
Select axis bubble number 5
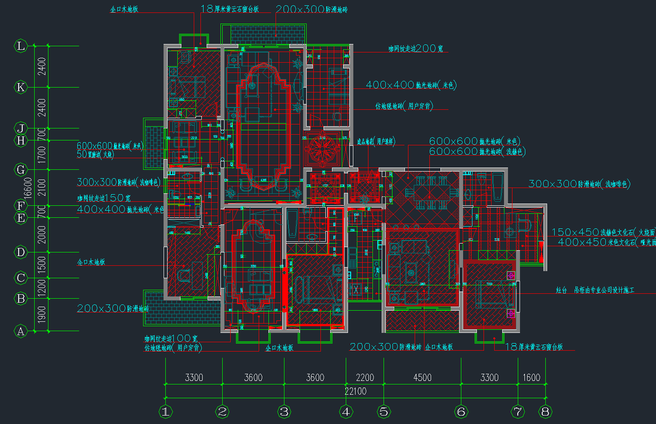[x=384, y=412]
